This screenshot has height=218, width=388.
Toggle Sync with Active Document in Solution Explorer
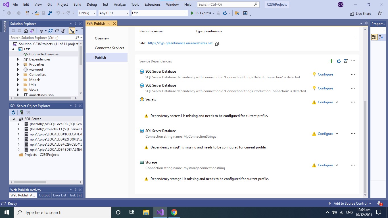[71, 31]
